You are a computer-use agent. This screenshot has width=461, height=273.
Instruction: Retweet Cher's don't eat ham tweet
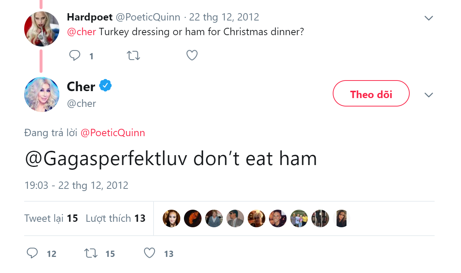(x=90, y=253)
